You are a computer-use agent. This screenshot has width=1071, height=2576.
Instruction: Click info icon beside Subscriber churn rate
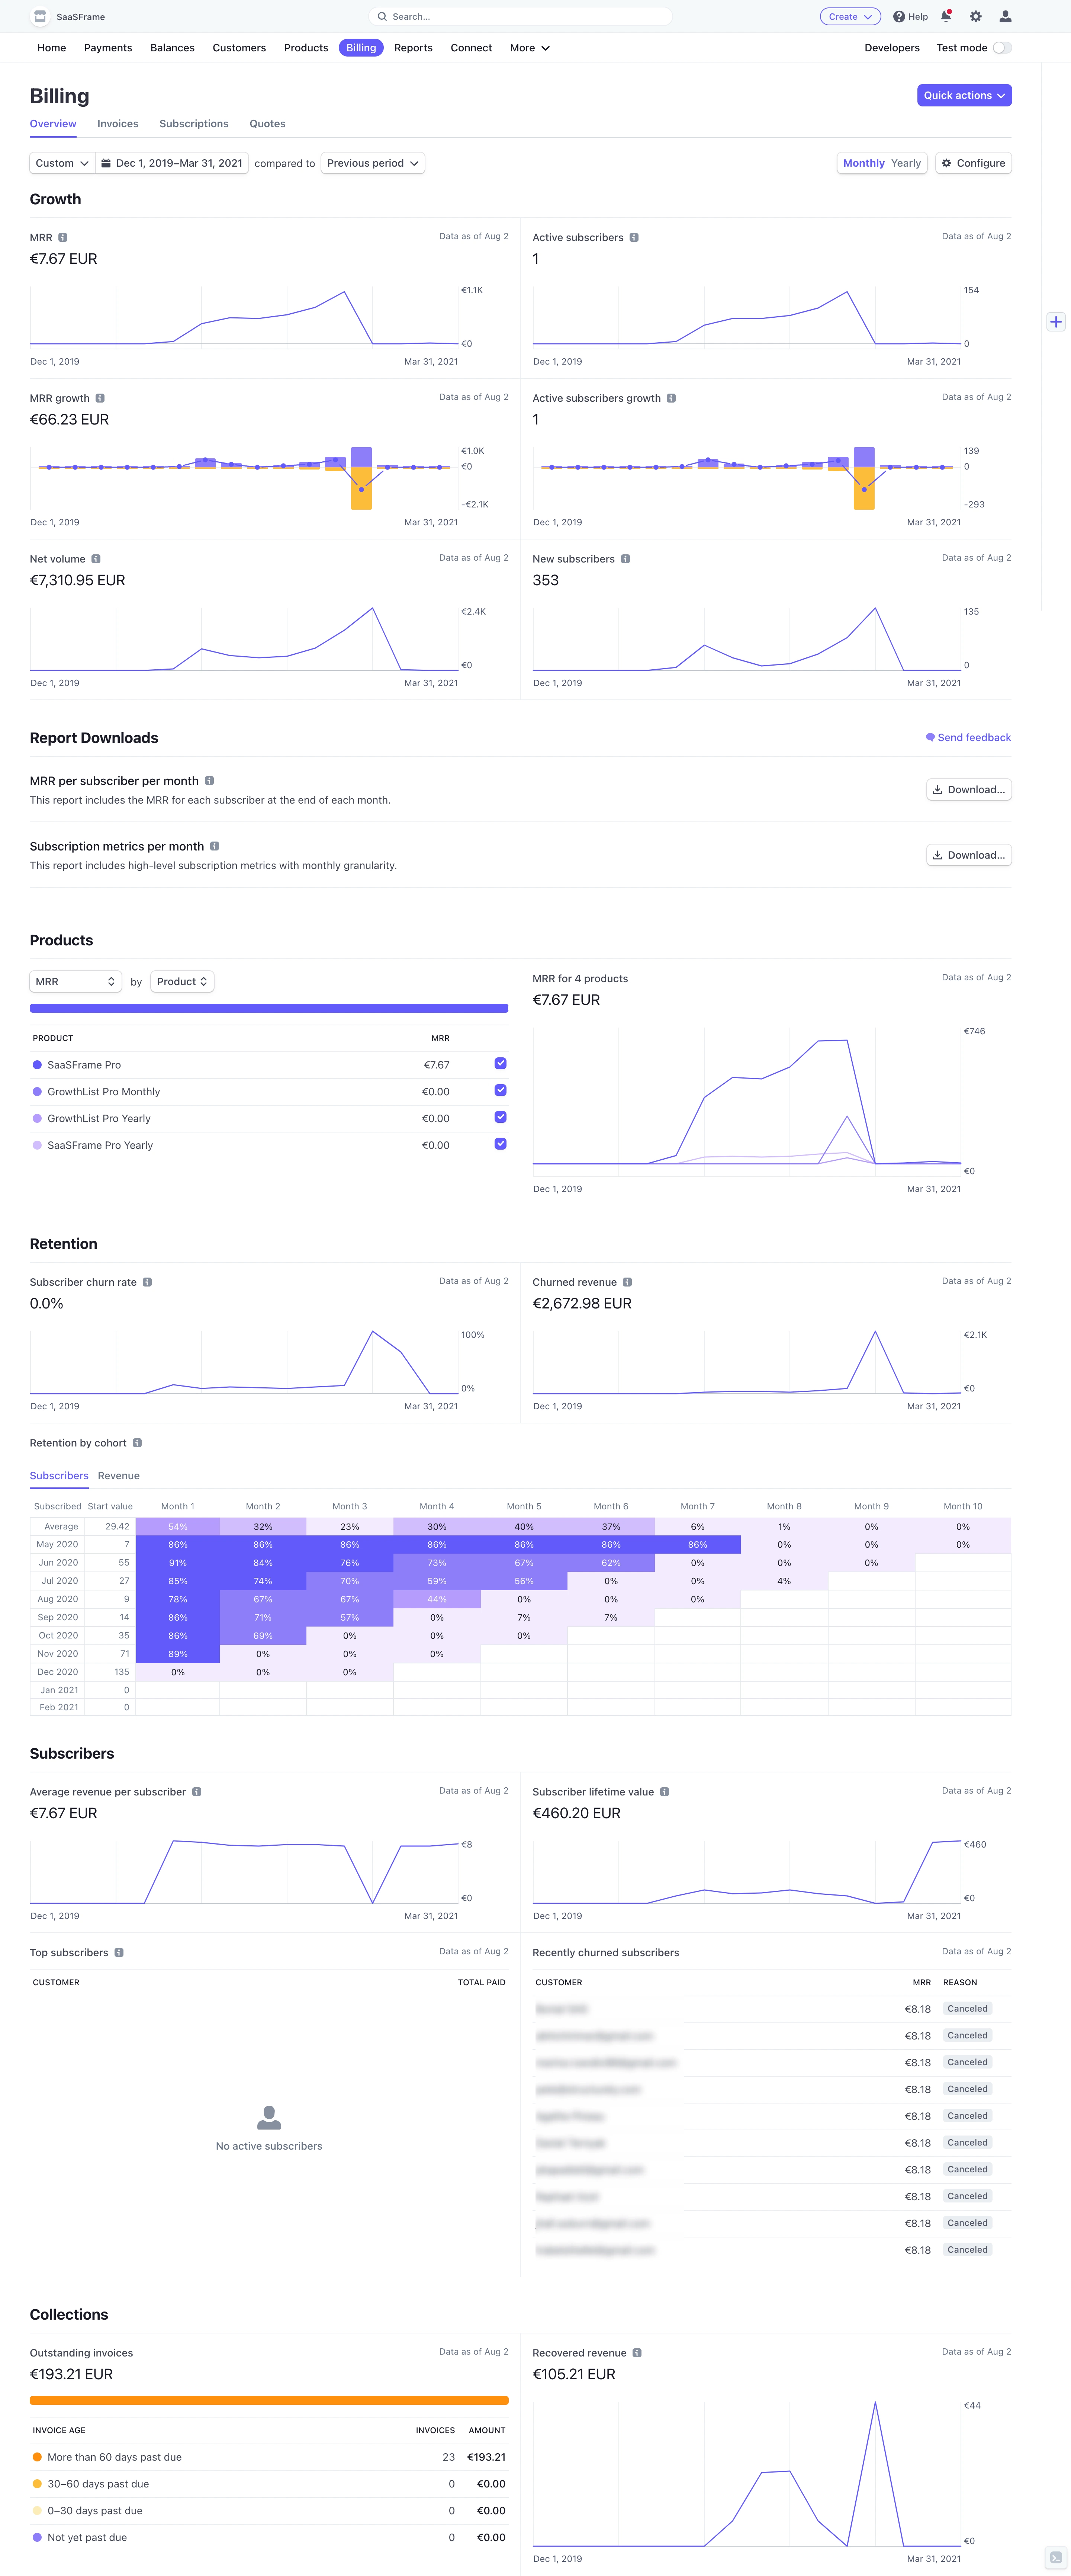click(x=147, y=1282)
